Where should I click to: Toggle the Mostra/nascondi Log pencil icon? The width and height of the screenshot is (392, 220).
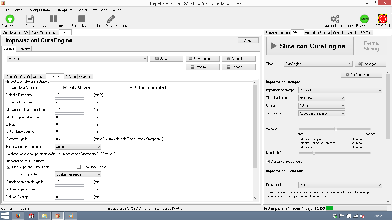(111, 19)
